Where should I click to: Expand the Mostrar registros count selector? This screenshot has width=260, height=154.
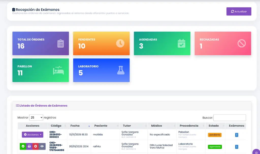[x=36, y=118]
